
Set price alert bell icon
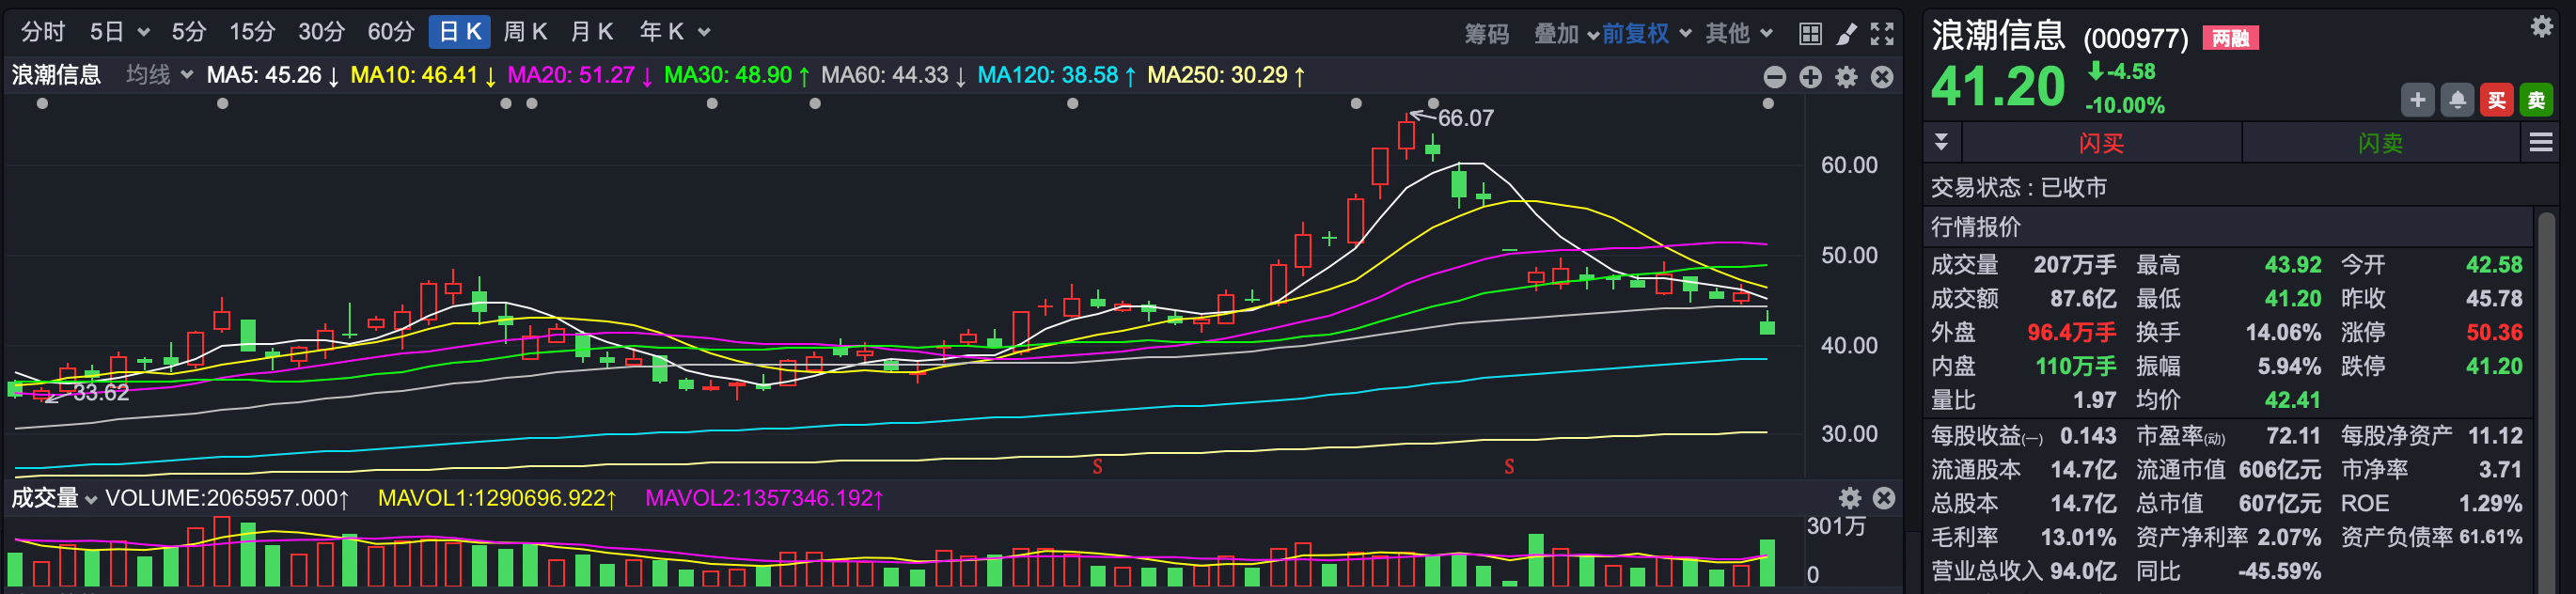pyautogui.click(x=2457, y=100)
